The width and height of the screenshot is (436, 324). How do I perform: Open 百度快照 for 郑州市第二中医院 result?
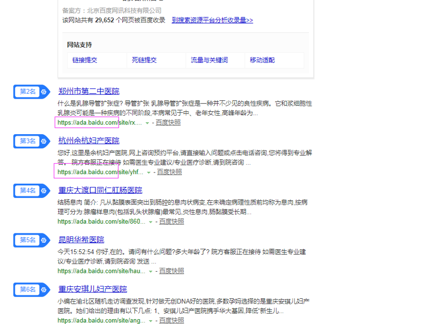168,123
